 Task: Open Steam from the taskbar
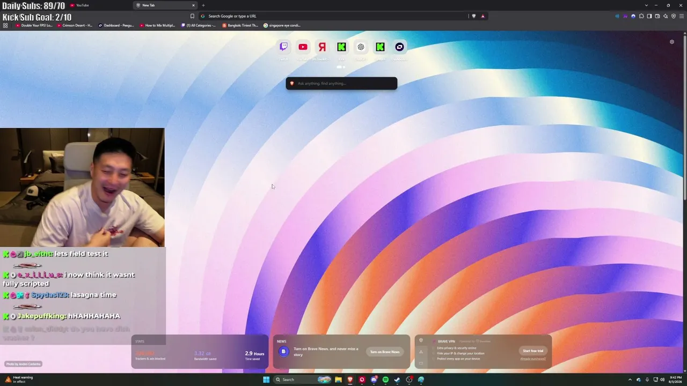click(x=397, y=380)
